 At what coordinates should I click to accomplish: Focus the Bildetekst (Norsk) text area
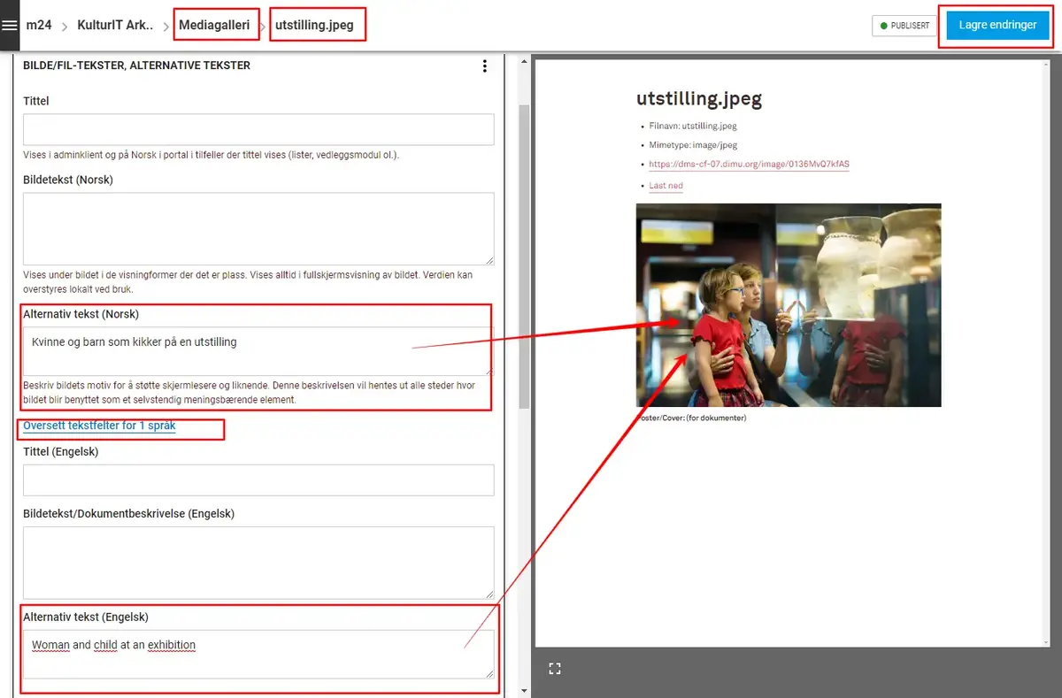[x=258, y=228]
